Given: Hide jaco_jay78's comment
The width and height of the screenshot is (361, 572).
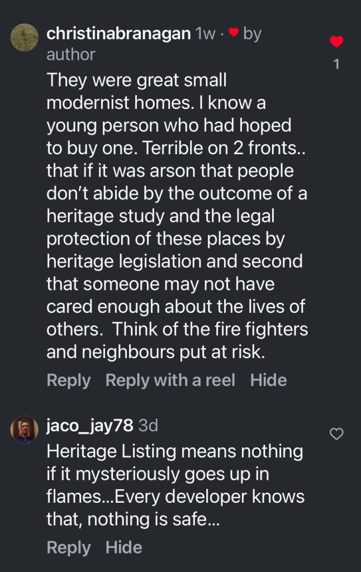Looking at the screenshot, I should [123, 547].
